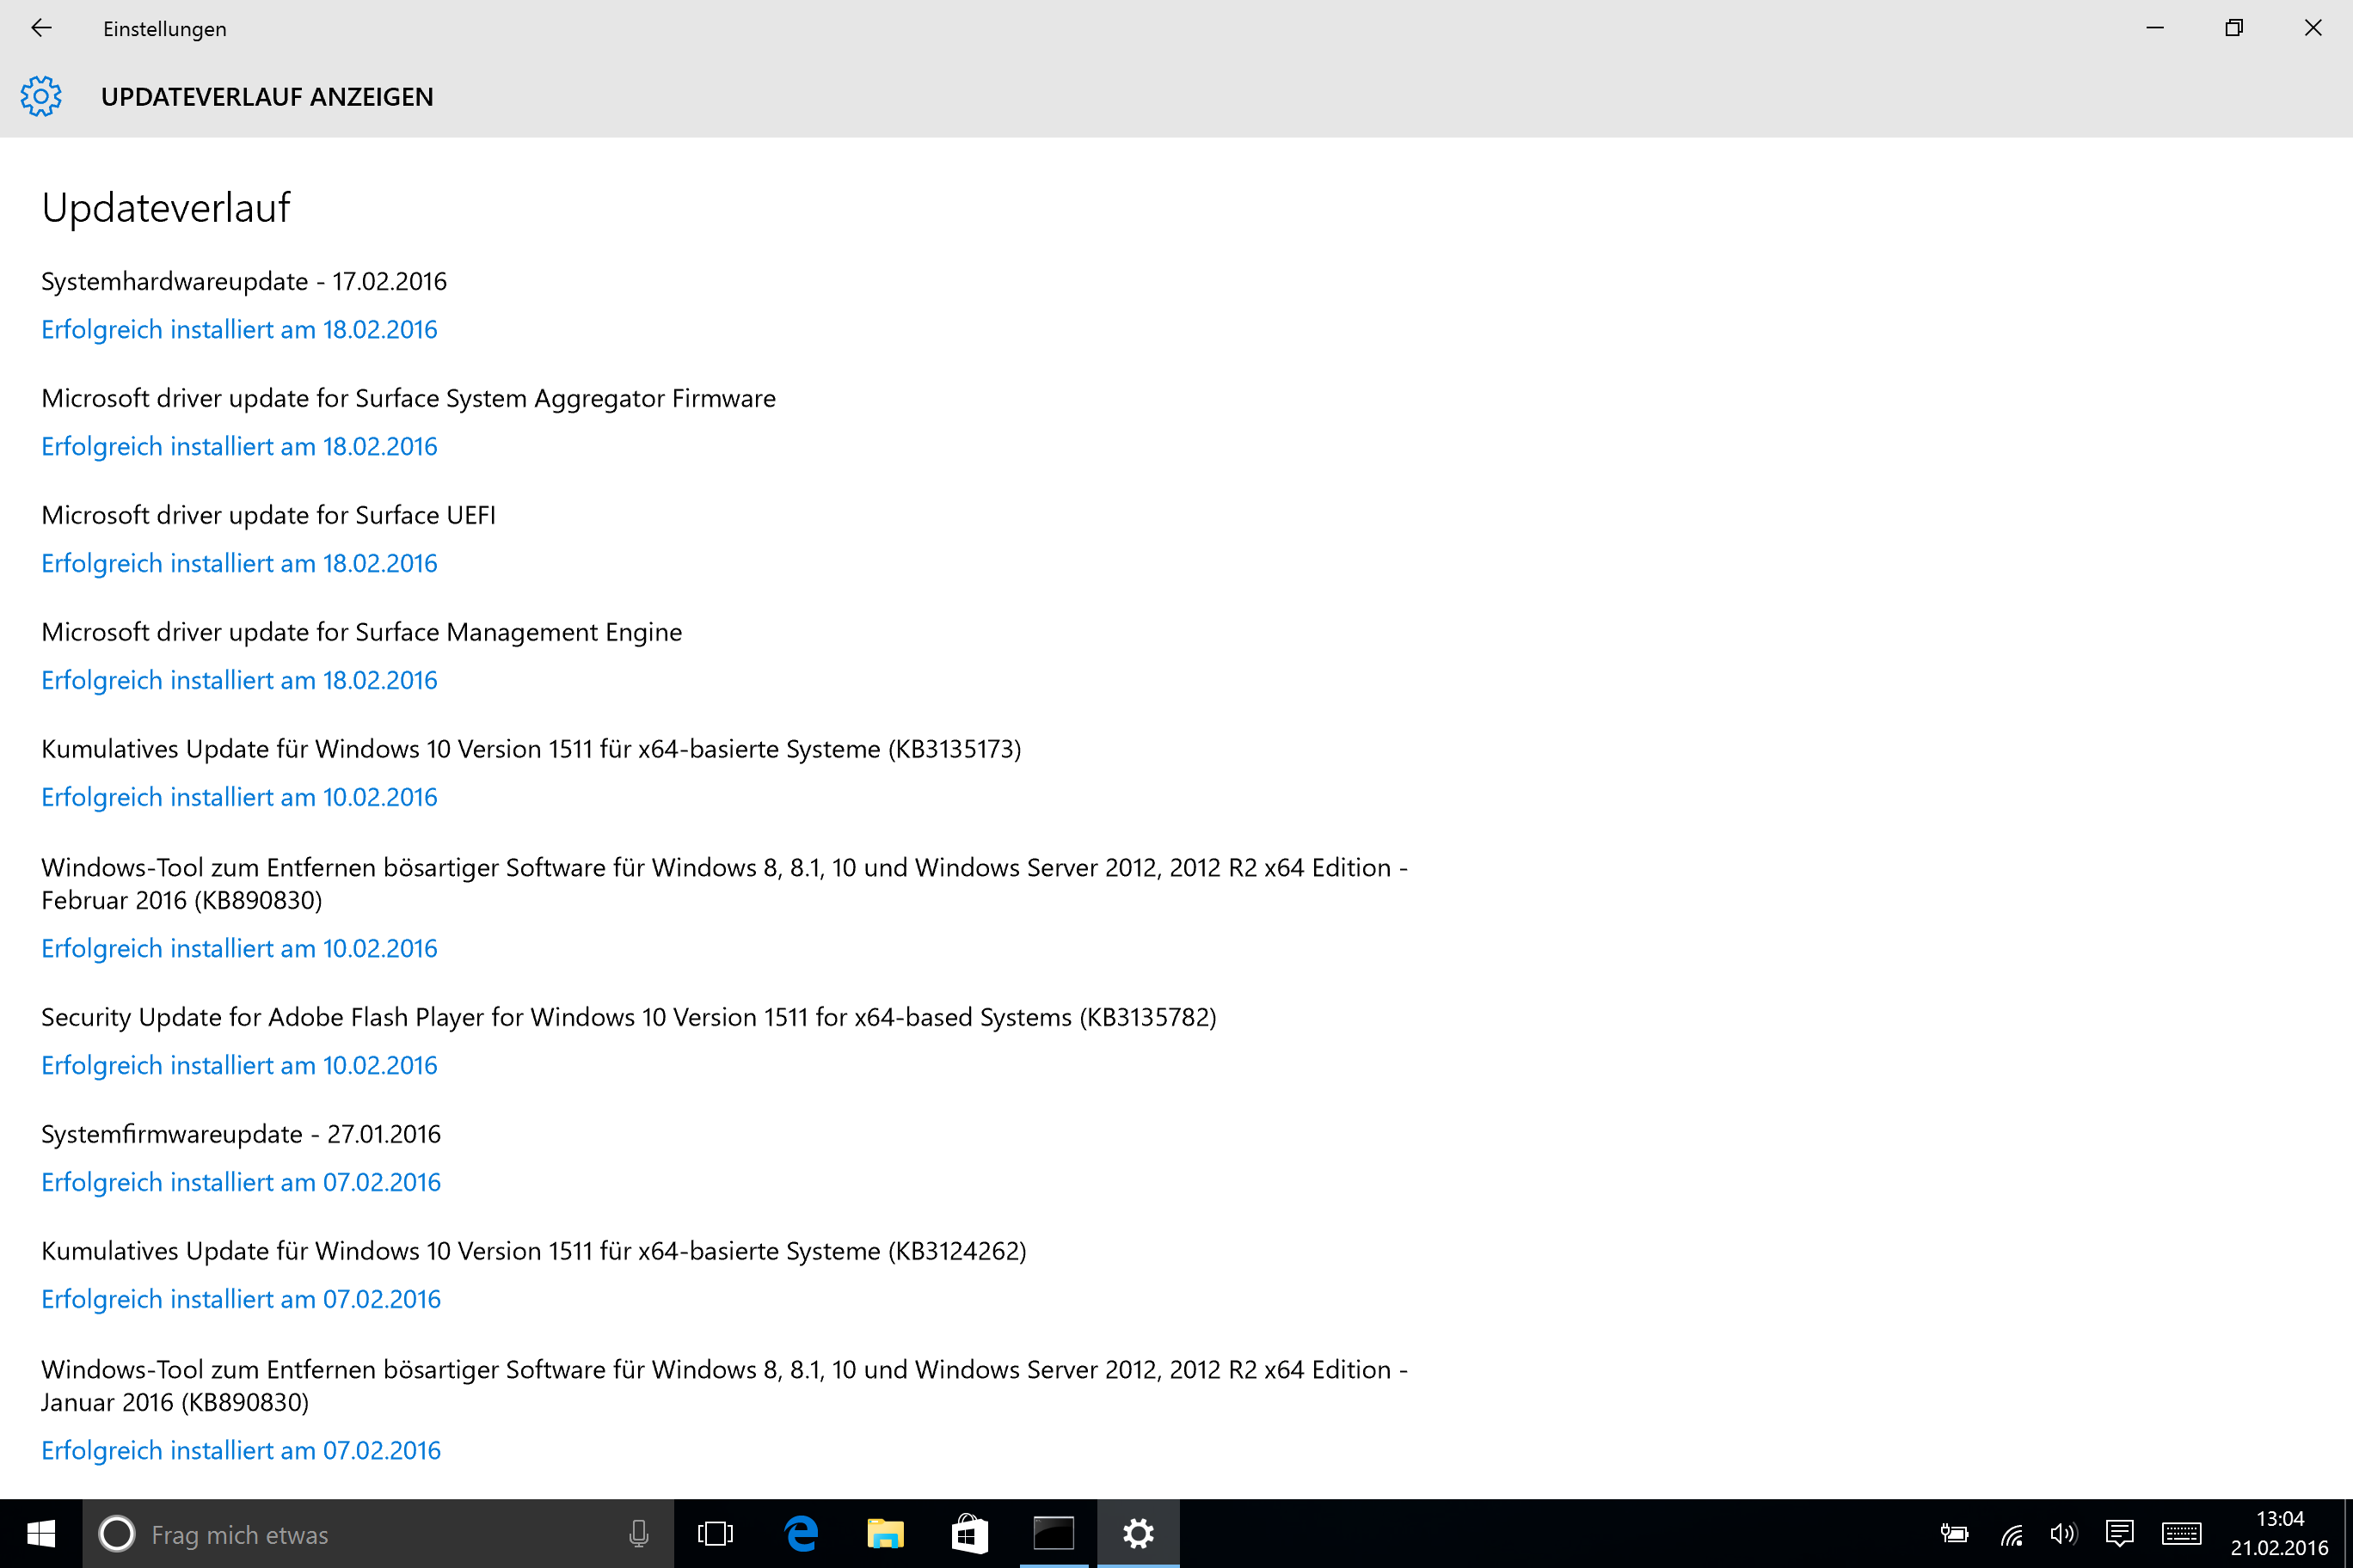Open the volume control in tray
Viewport: 2353px width, 1568px height.
coord(2063,1533)
